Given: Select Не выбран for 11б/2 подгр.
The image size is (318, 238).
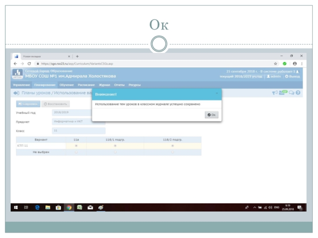Looking at the screenshot, I should click(x=173, y=152).
